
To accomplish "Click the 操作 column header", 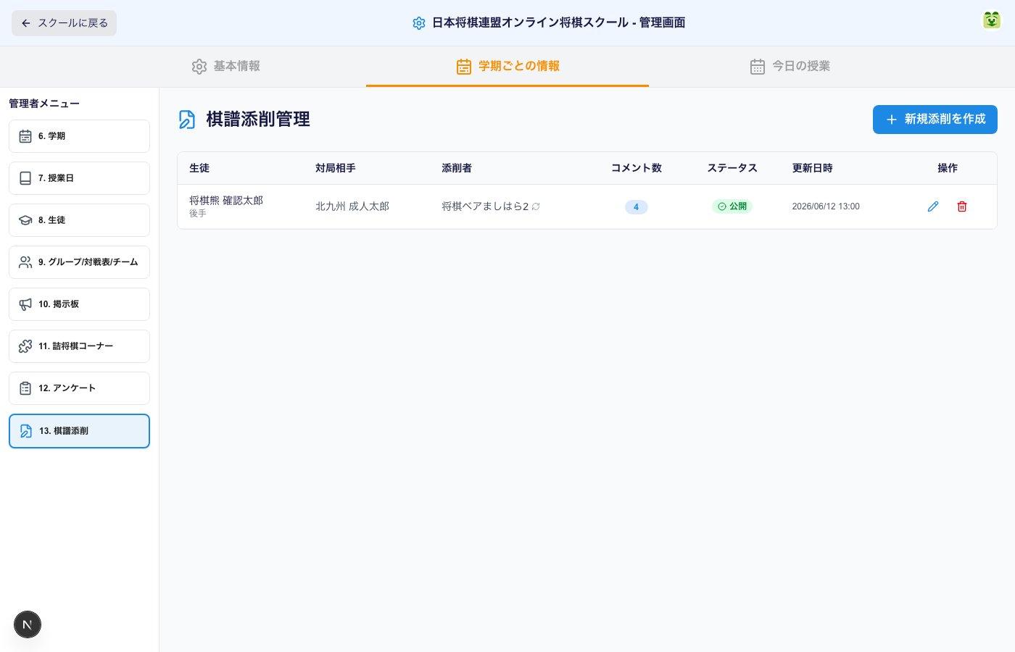I will point(948,168).
